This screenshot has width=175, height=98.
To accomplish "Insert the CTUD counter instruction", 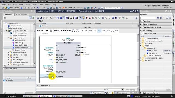I will coord(108,30).
